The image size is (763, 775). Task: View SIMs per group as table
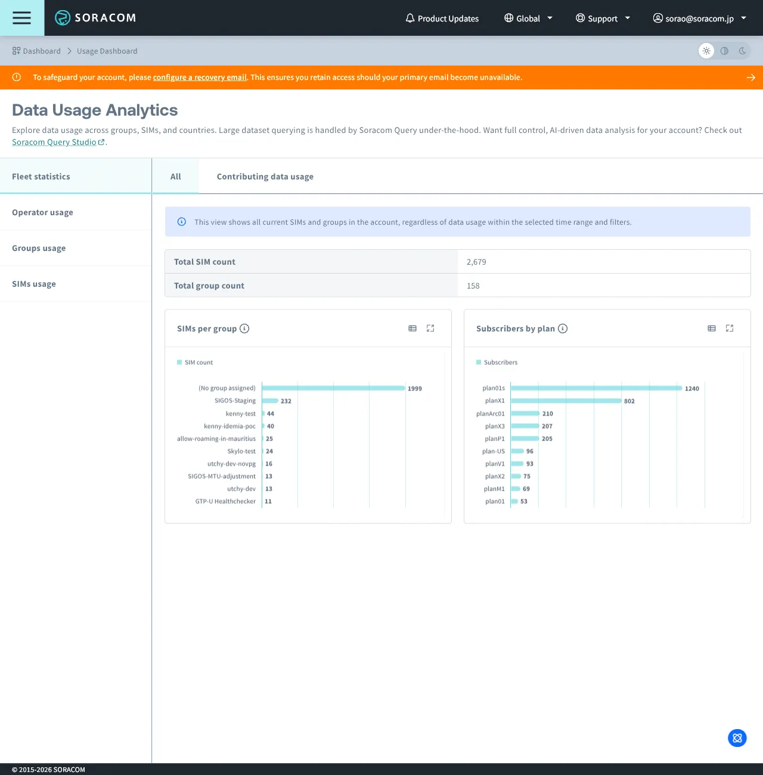pos(412,328)
